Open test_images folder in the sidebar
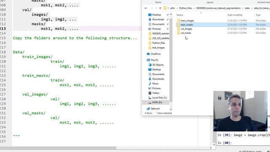The height and width of the screenshot is (152, 270). click(158, 48)
